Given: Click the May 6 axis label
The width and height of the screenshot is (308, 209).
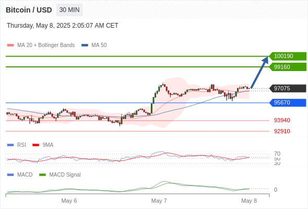Looking at the screenshot, I should [x=69, y=201].
